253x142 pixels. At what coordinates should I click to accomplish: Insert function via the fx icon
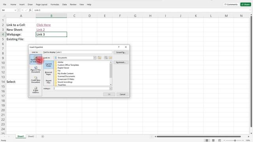(30, 10)
